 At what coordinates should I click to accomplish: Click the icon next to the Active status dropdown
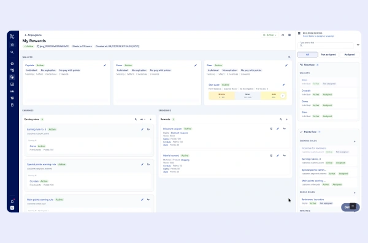(283, 35)
